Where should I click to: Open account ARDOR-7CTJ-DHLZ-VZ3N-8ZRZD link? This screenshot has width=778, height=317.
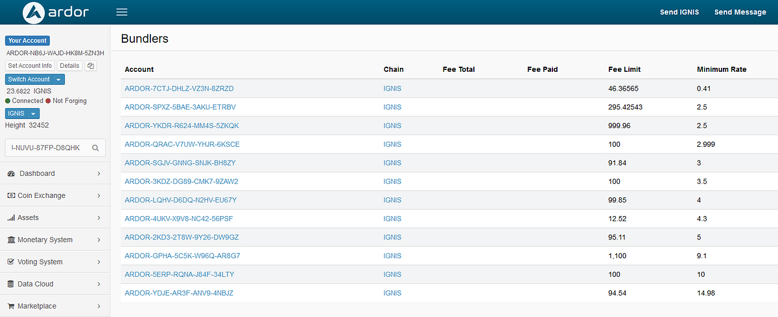click(179, 88)
